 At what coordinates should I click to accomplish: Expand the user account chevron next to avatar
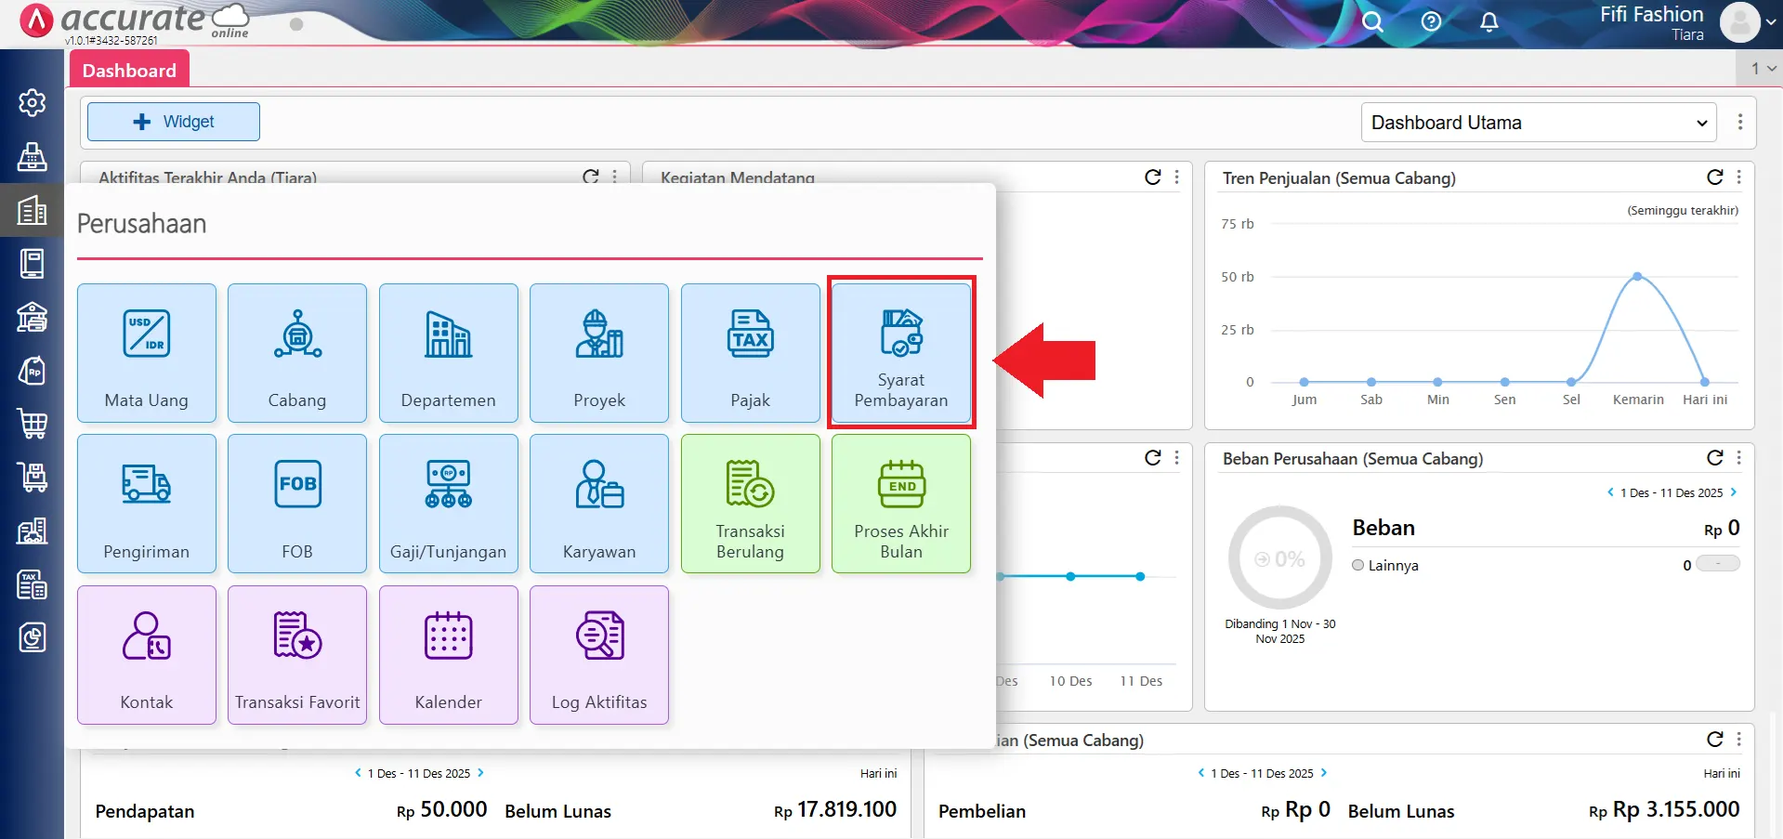[x=1768, y=22]
